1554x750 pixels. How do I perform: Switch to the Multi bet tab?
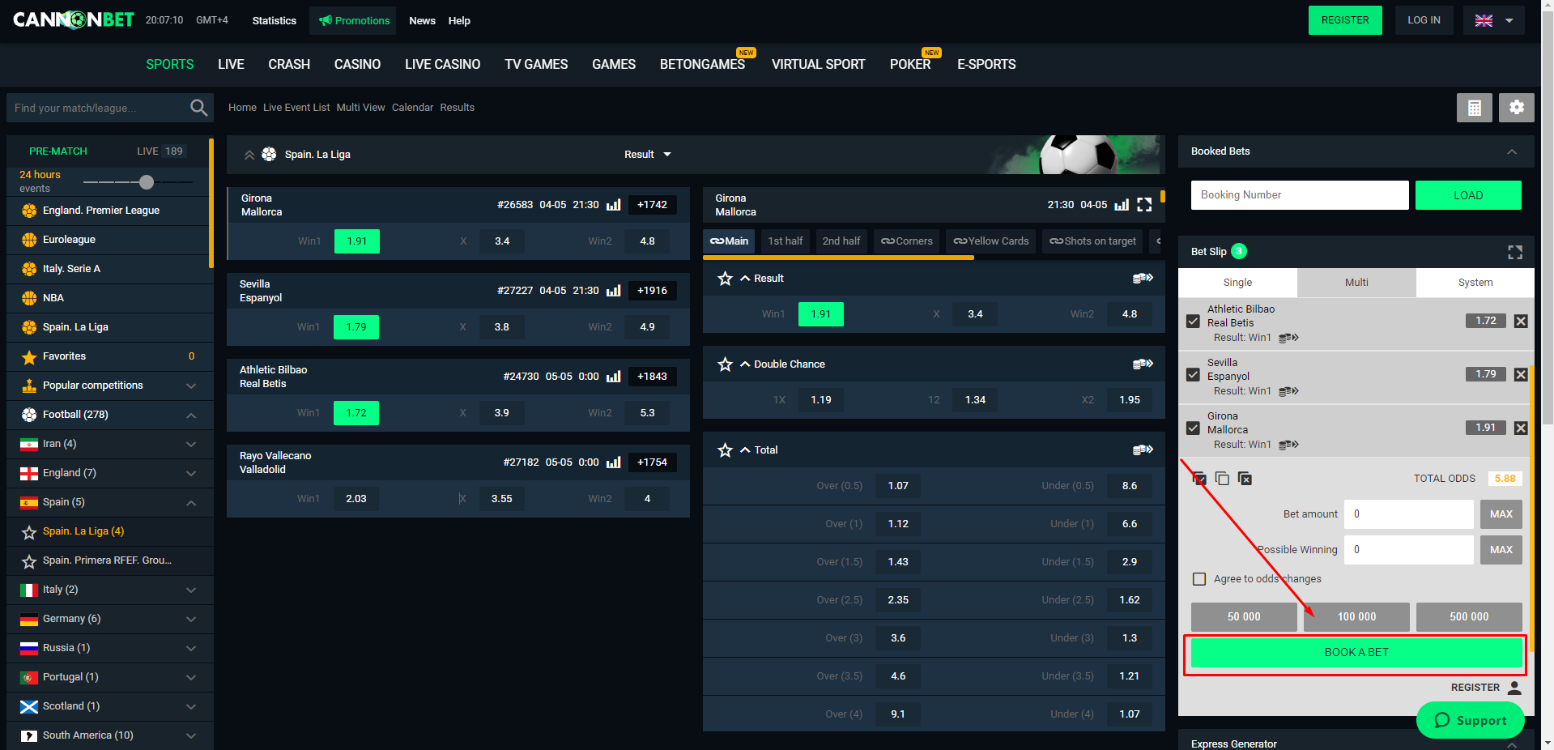pos(1356,282)
